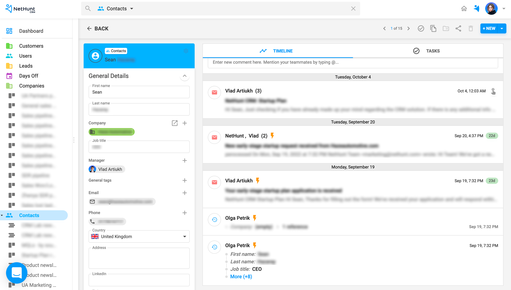
Task: Toggle the Phone add visibility
Action: pyautogui.click(x=185, y=212)
